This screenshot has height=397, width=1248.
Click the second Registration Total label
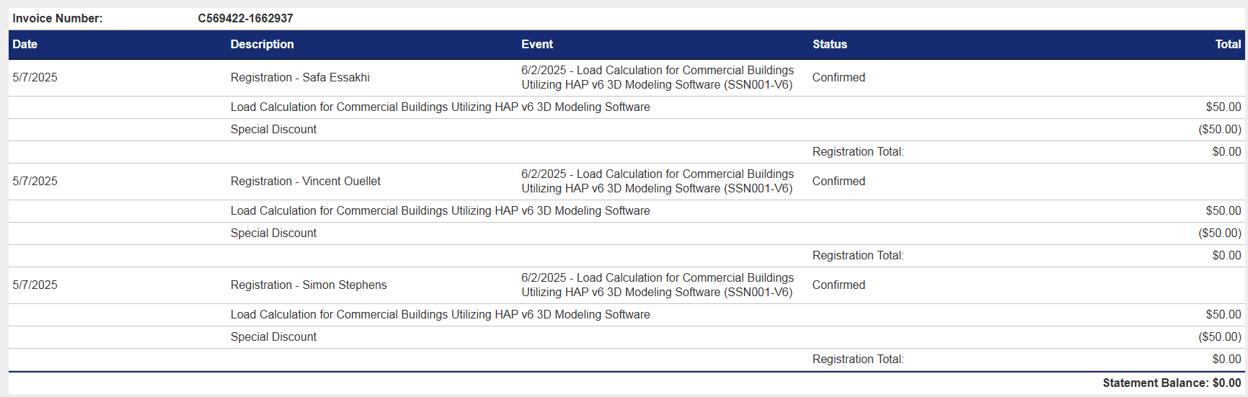pos(857,256)
